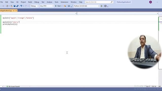Click the "cherry" assignment code line
Image resolution: width=162 pixels, height=91 pixels.
pyautogui.click(x=11, y=22)
